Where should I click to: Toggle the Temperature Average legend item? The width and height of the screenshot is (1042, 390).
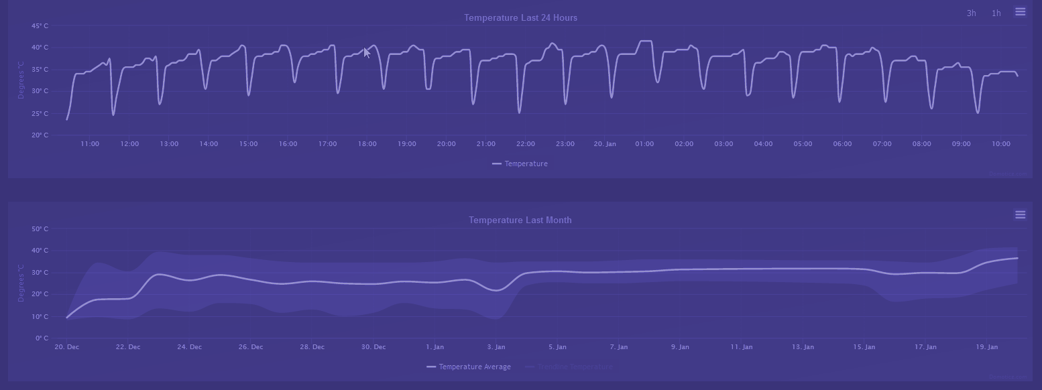[469, 367]
